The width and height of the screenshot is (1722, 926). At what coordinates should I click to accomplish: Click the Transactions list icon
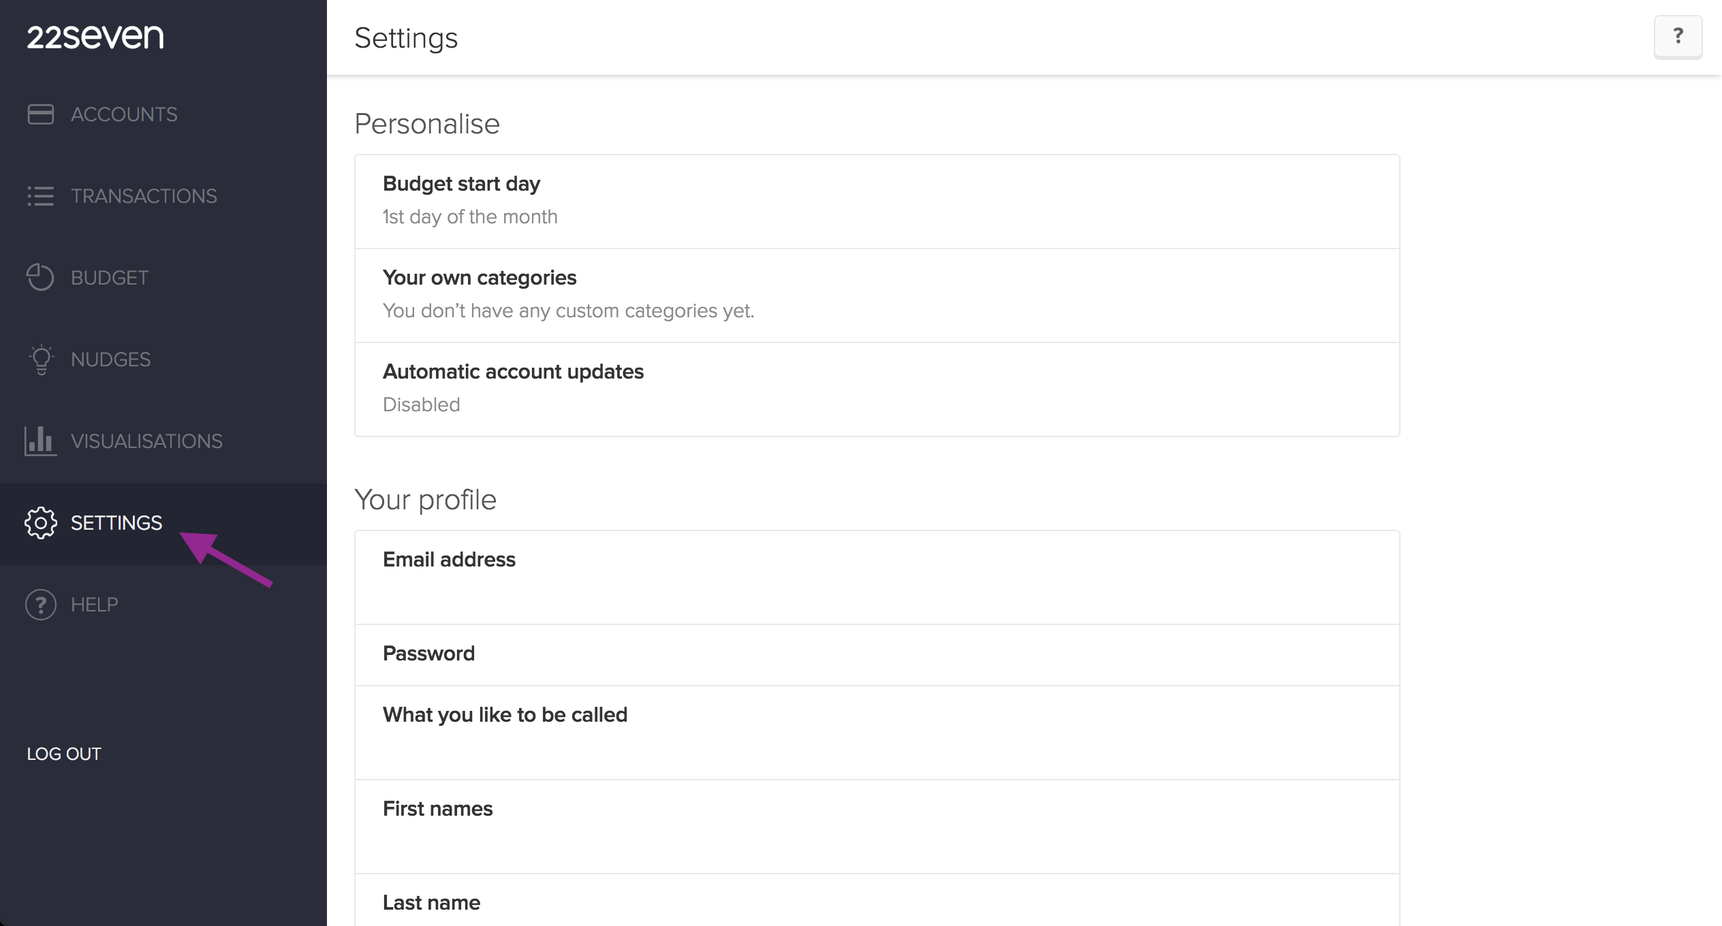[x=41, y=196]
